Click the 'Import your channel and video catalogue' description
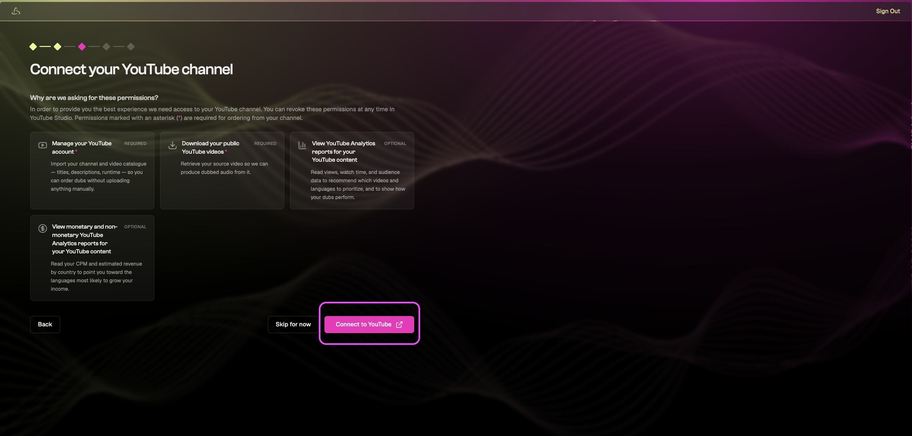This screenshot has height=436, width=912. (98, 176)
